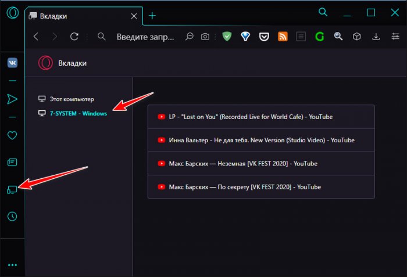Click the 'Вкладки' page heading
Viewport: 407px width, 277px height.
pos(73,63)
